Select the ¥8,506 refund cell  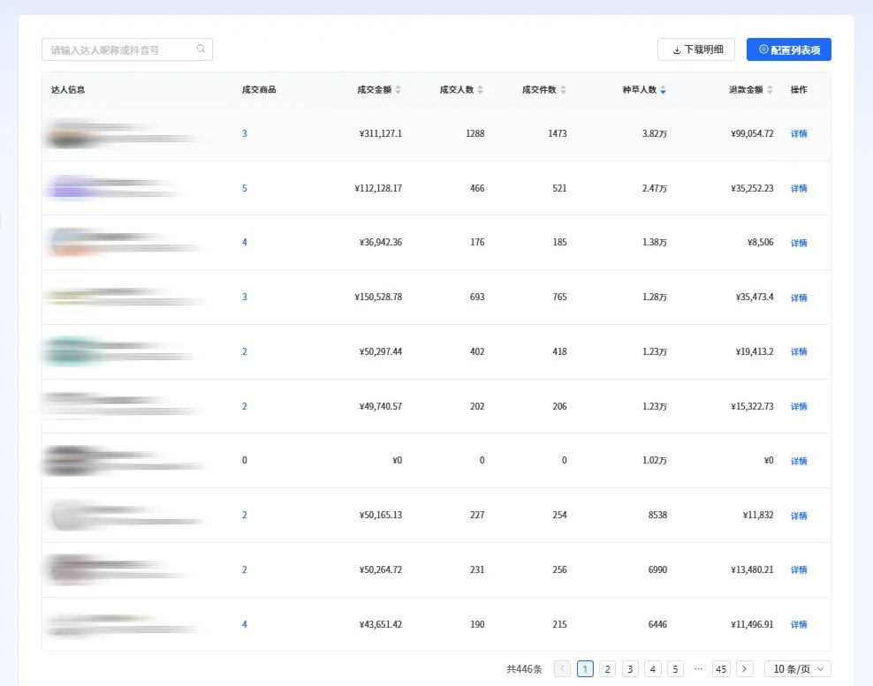pyautogui.click(x=761, y=242)
